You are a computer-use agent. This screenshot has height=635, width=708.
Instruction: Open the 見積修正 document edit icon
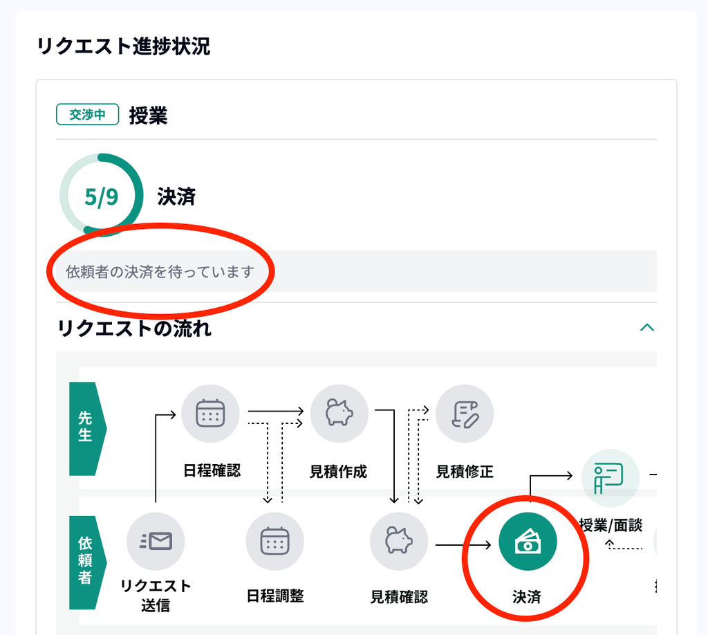tap(465, 413)
